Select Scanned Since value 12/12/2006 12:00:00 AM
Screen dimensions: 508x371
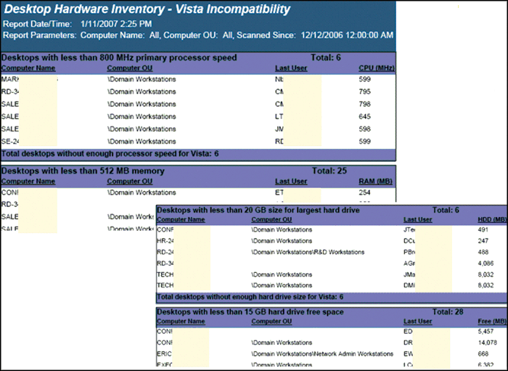(x=347, y=36)
